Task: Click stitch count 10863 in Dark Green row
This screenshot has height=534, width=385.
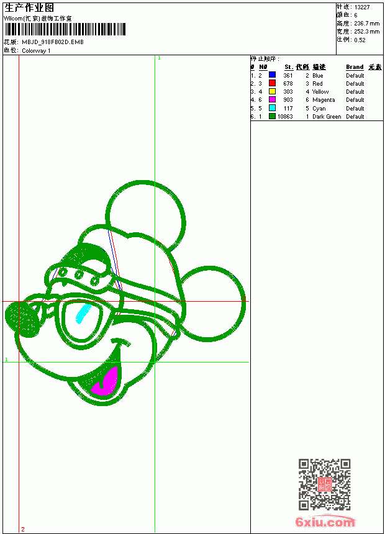Action: click(x=285, y=117)
